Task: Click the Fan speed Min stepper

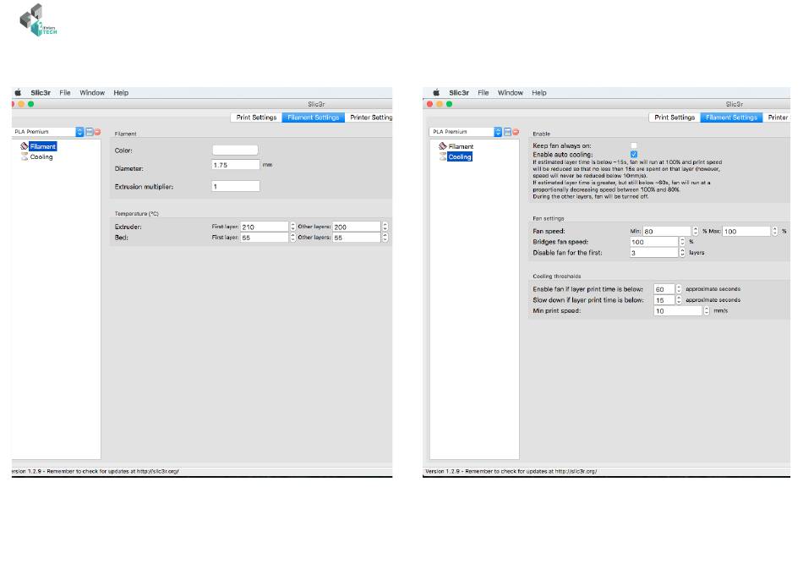Action: tap(696, 231)
